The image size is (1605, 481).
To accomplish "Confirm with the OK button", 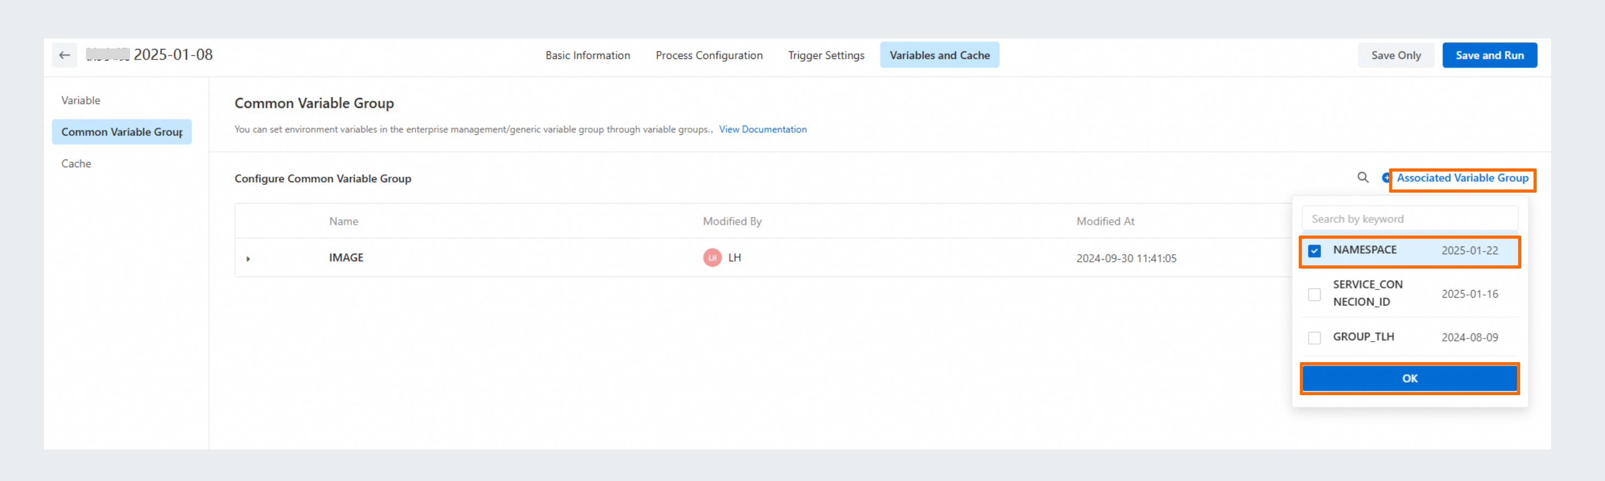I will coord(1409,378).
